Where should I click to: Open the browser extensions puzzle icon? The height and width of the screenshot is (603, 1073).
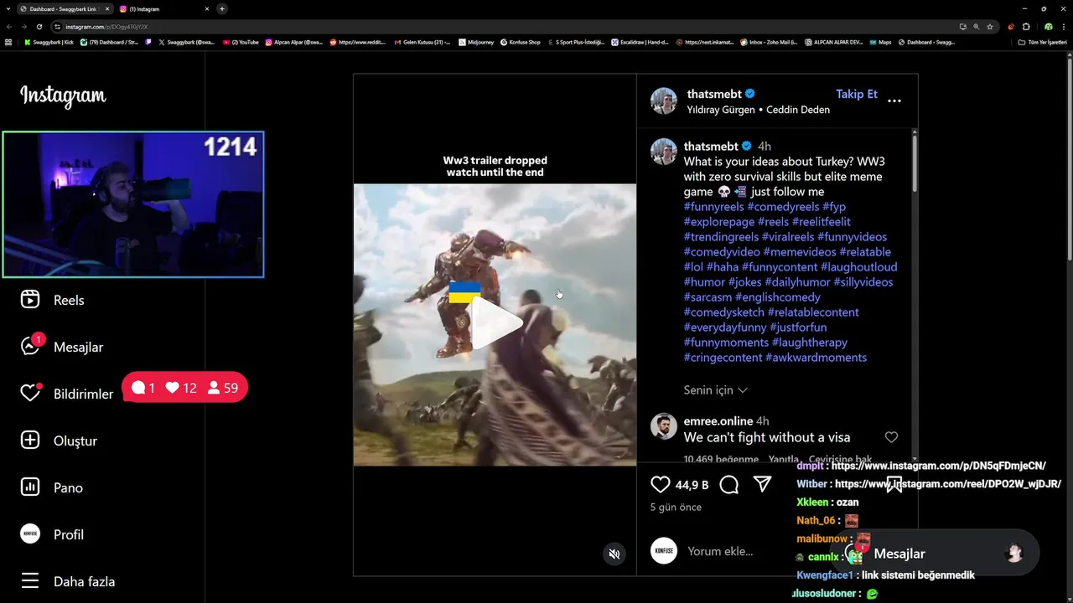(x=1026, y=27)
